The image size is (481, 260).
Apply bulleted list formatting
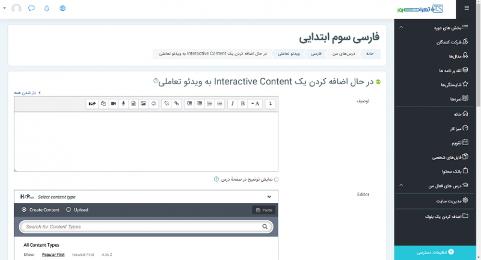pyautogui.click(x=220, y=104)
